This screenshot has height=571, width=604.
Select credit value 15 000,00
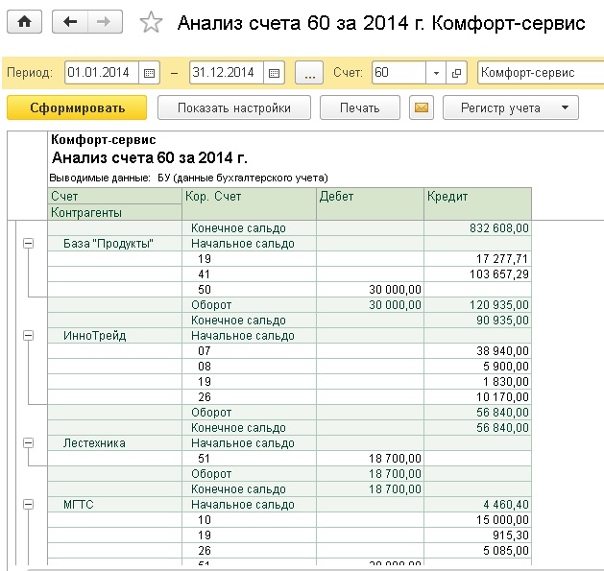point(477,520)
